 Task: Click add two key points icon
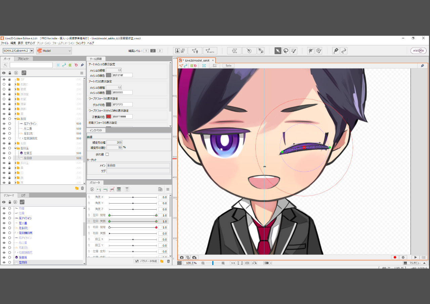click(x=99, y=189)
